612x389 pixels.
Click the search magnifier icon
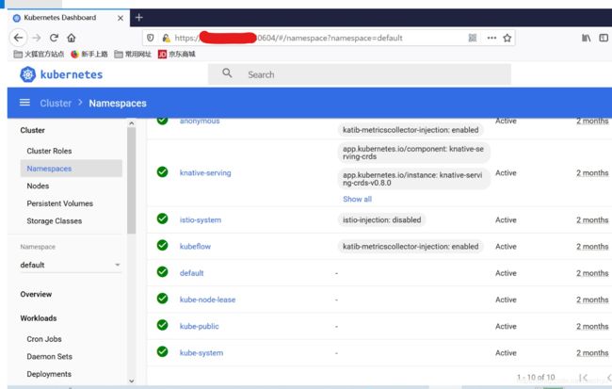point(227,73)
